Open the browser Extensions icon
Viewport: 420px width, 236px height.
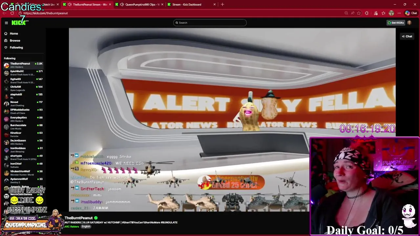367,13
